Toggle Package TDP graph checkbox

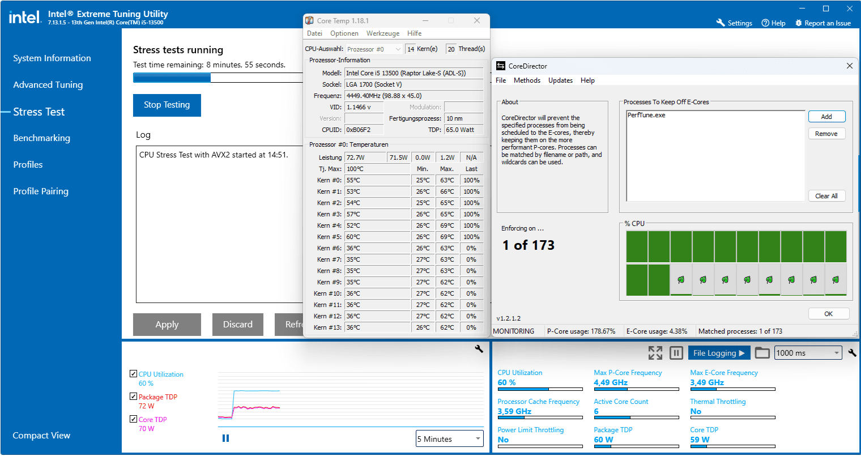(133, 396)
